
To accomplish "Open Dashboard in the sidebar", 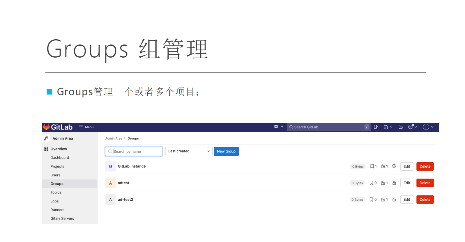I will (x=60, y=158).
